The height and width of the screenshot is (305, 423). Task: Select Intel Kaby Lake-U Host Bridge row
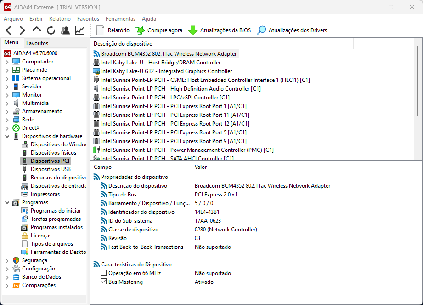click(x=157, y=63)
